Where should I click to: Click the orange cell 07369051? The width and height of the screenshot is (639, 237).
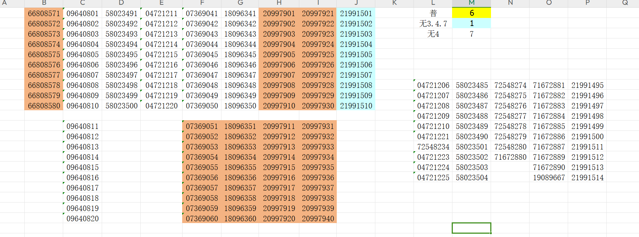coord(202,126)
